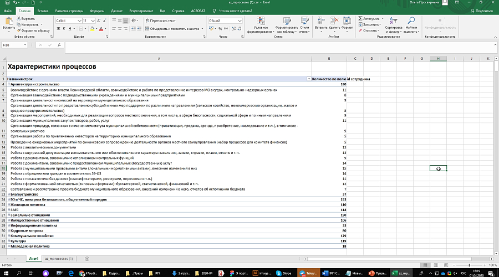Switch to sheet tab Лист1
The height and width of the screenshot is (277, 499).
[34, 259]
